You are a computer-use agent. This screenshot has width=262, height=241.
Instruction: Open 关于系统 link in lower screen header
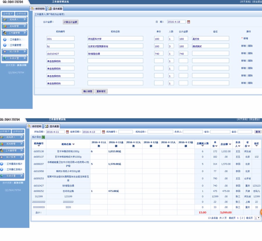coord(242,119)
